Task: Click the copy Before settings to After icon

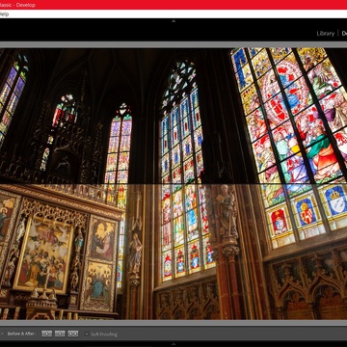Action: tap(47, 334)
